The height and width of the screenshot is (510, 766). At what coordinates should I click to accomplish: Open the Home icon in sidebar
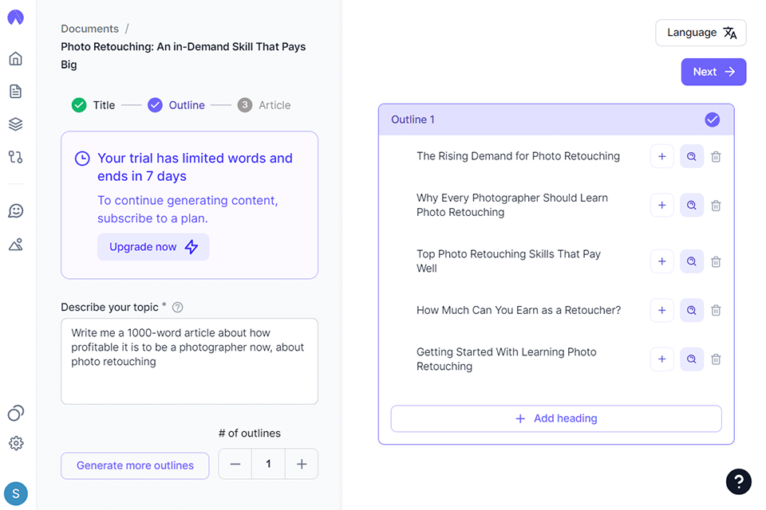click(x=15, y=58)
